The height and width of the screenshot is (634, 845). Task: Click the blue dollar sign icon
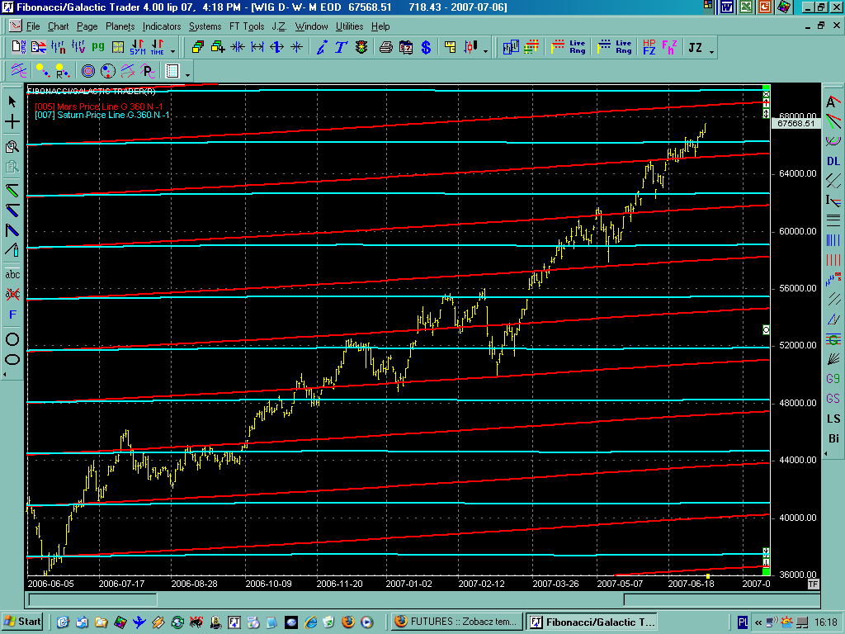click(x=426, y=48)
